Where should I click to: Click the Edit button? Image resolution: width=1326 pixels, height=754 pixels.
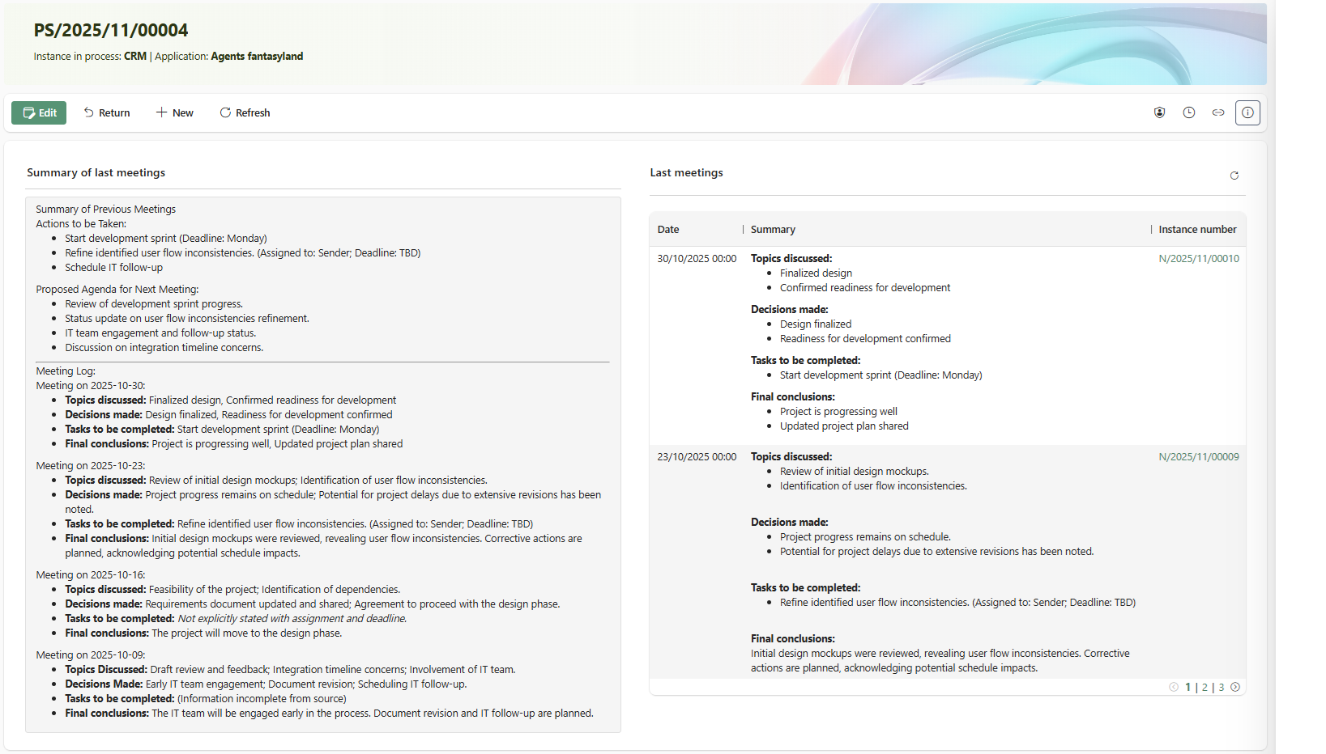coord(39,112)
